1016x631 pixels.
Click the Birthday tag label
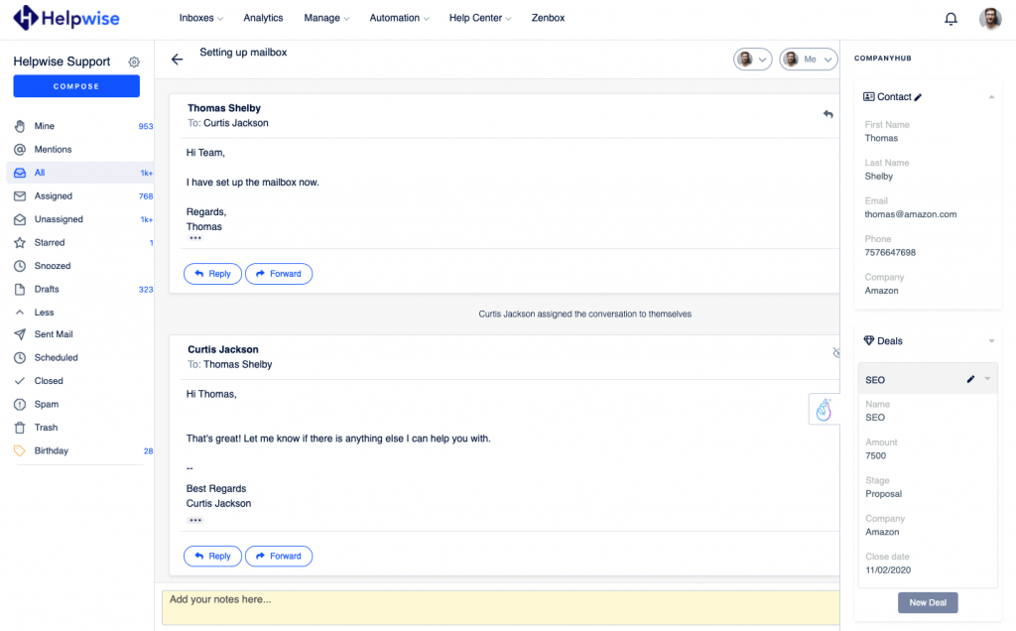click(x=52, y=450)
